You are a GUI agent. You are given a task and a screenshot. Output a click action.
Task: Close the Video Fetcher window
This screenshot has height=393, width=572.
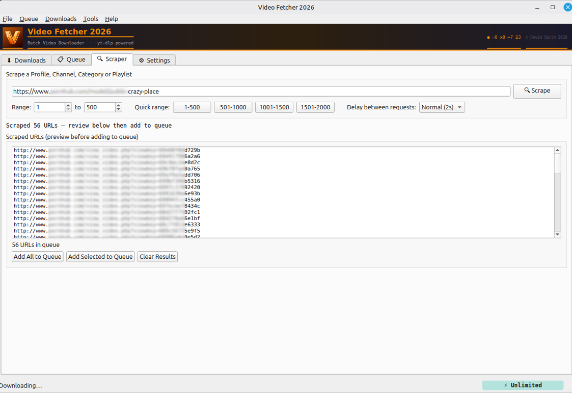[x=568, y=7]
